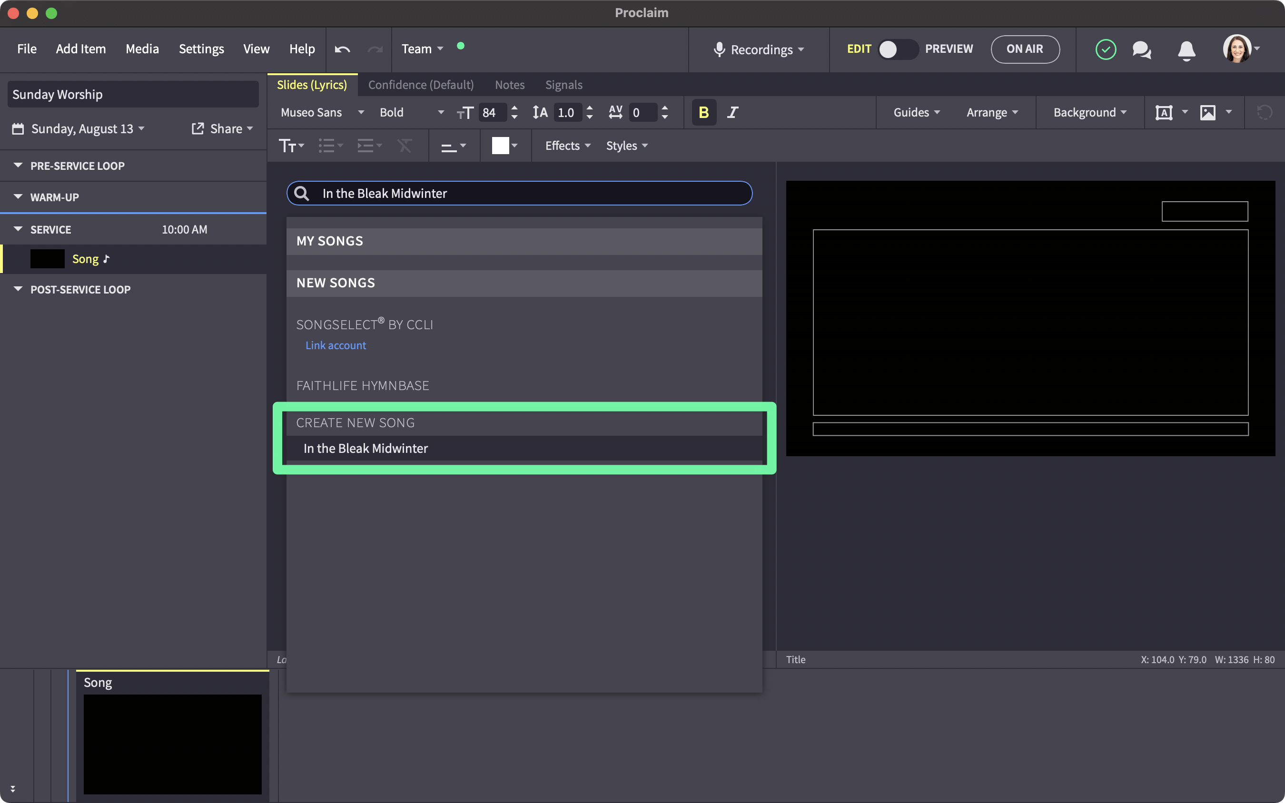Switch to the Signals tab
This screenshot has width=1285, height=803.
point(563,85)
